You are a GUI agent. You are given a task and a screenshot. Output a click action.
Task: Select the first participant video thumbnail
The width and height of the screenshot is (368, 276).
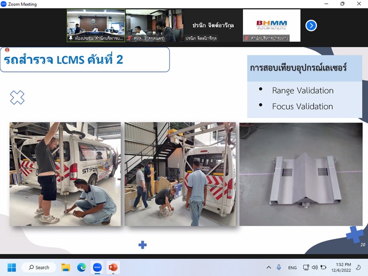(95, 26)
